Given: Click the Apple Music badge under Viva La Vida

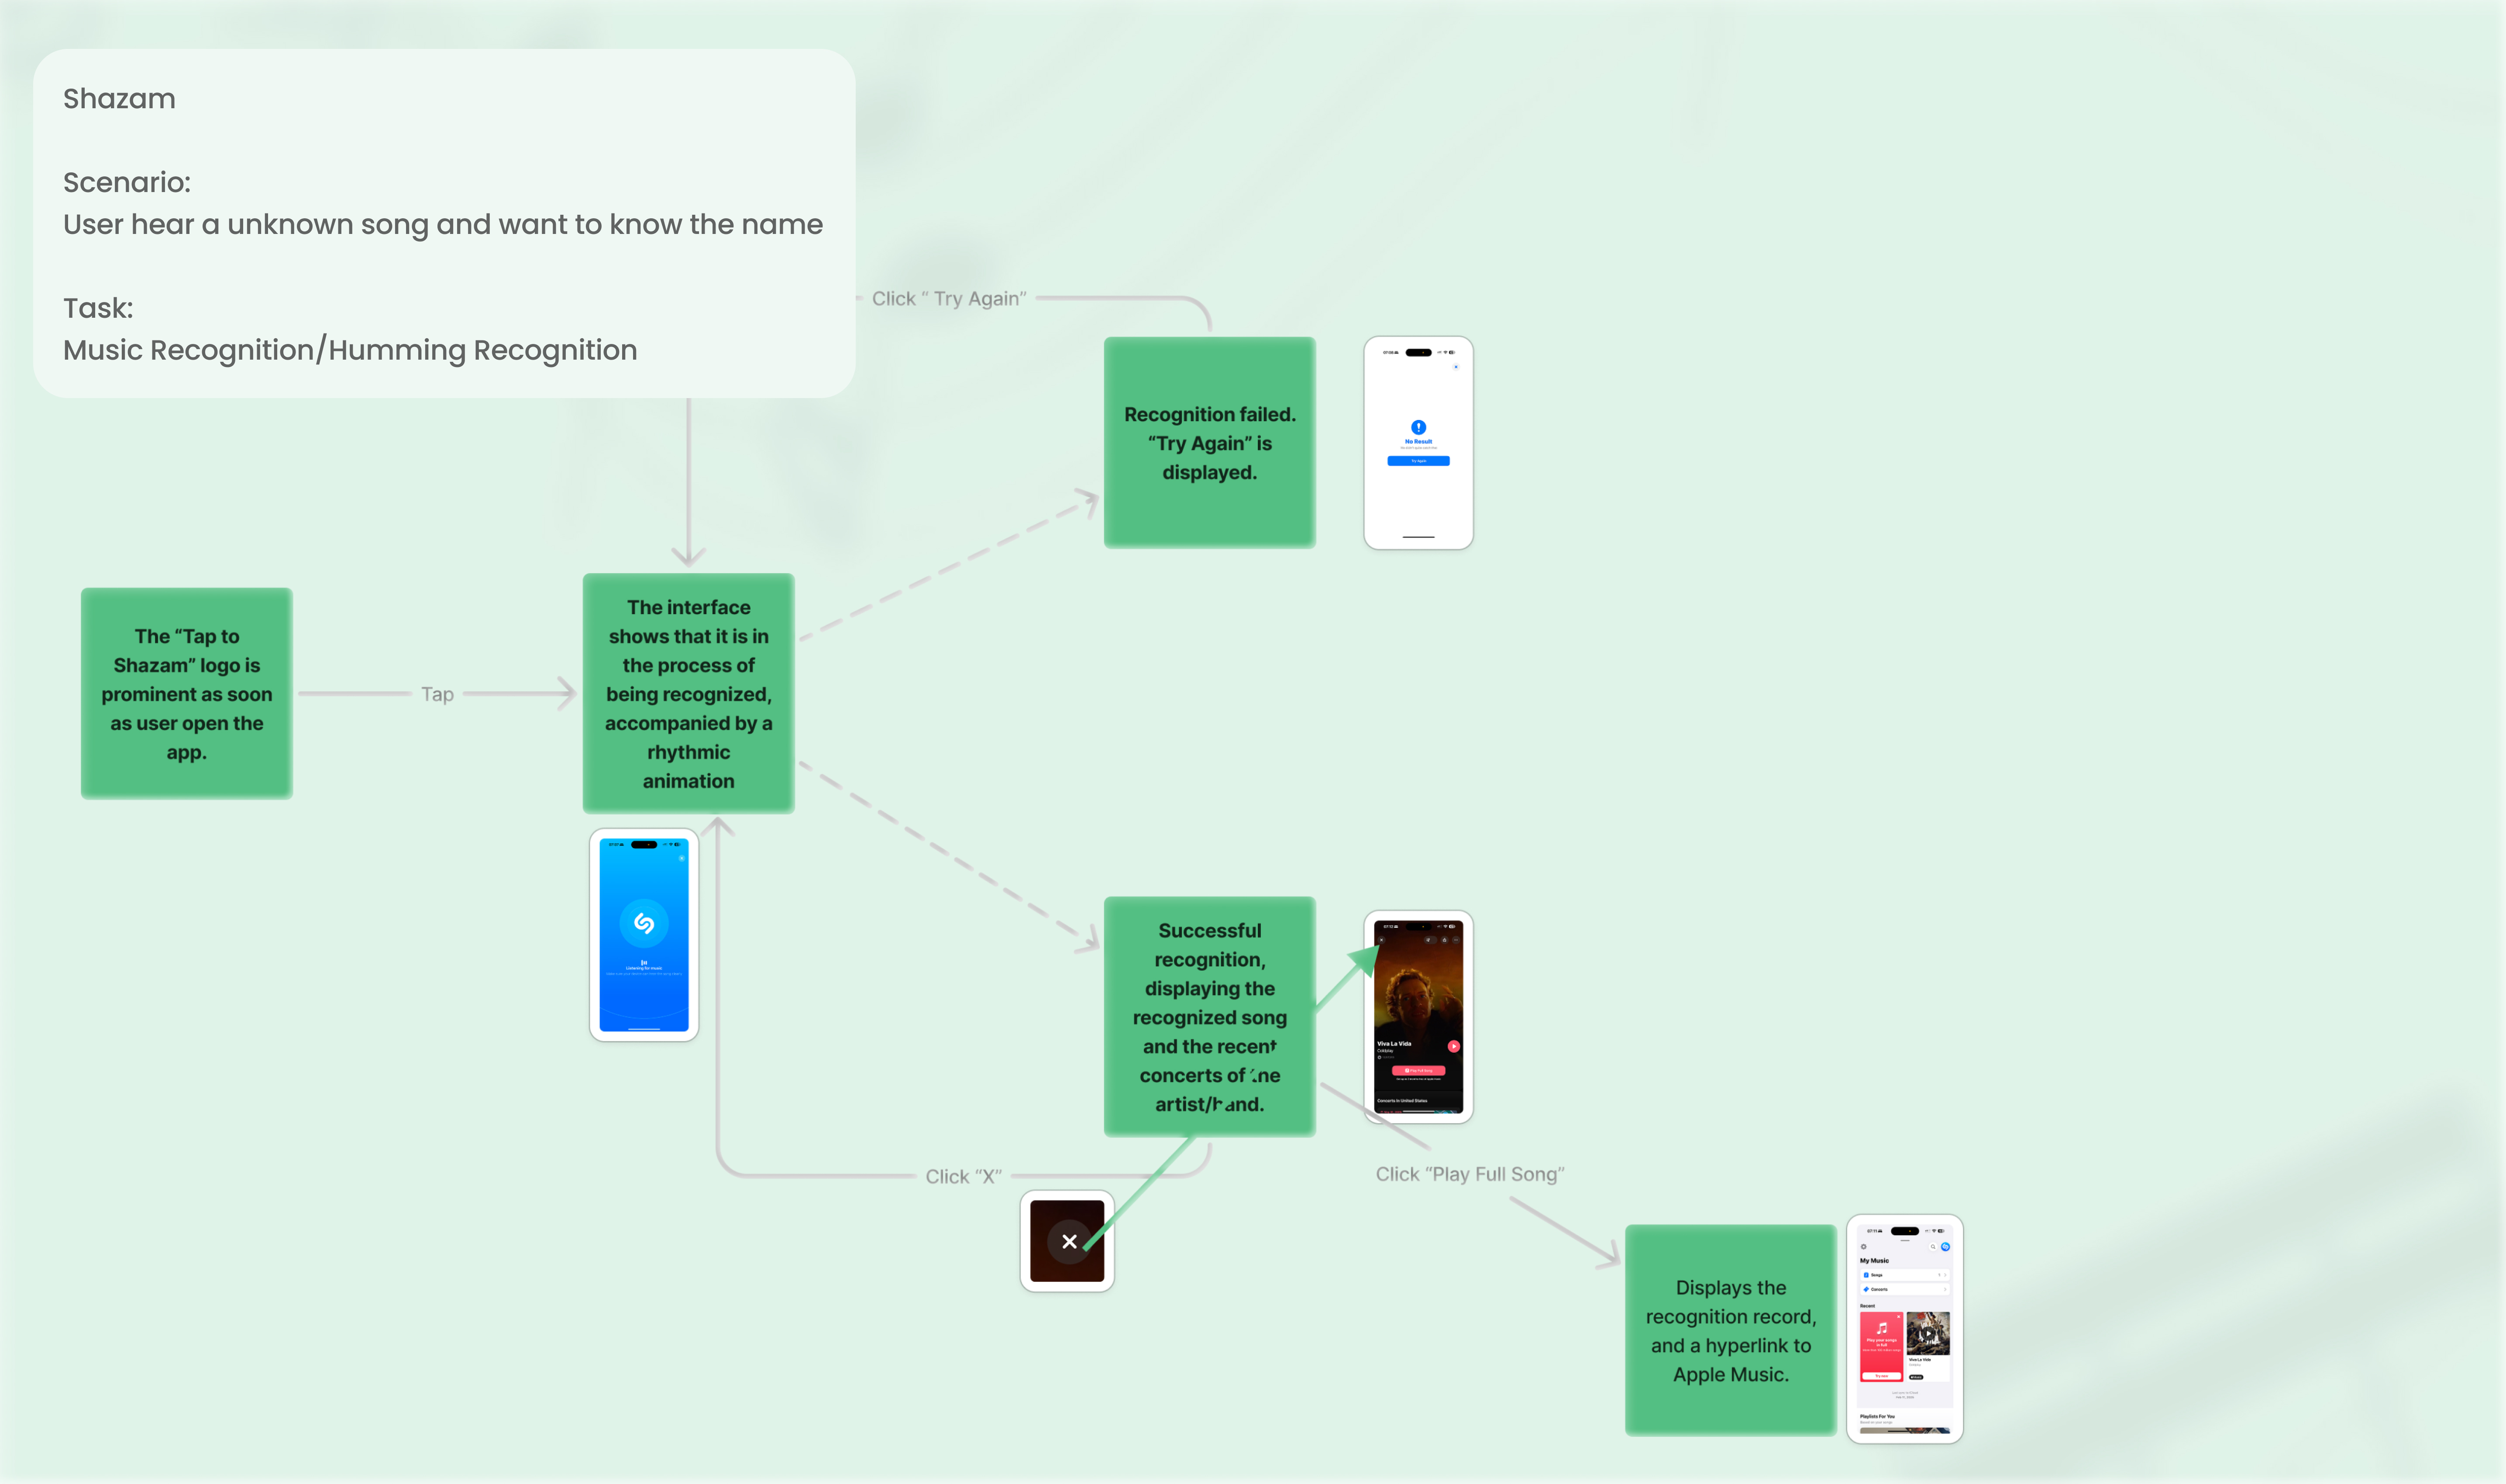Looking at the screenshot, I should click(1916, 1377).
